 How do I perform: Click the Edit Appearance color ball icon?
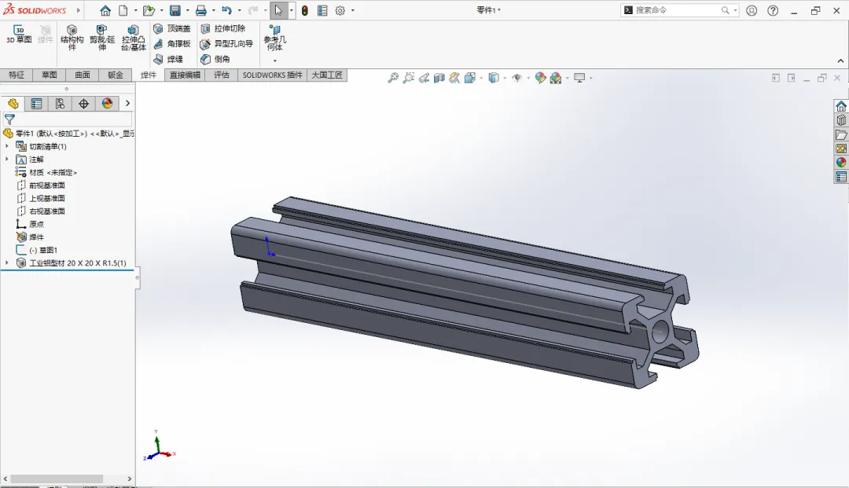point(540,78)
